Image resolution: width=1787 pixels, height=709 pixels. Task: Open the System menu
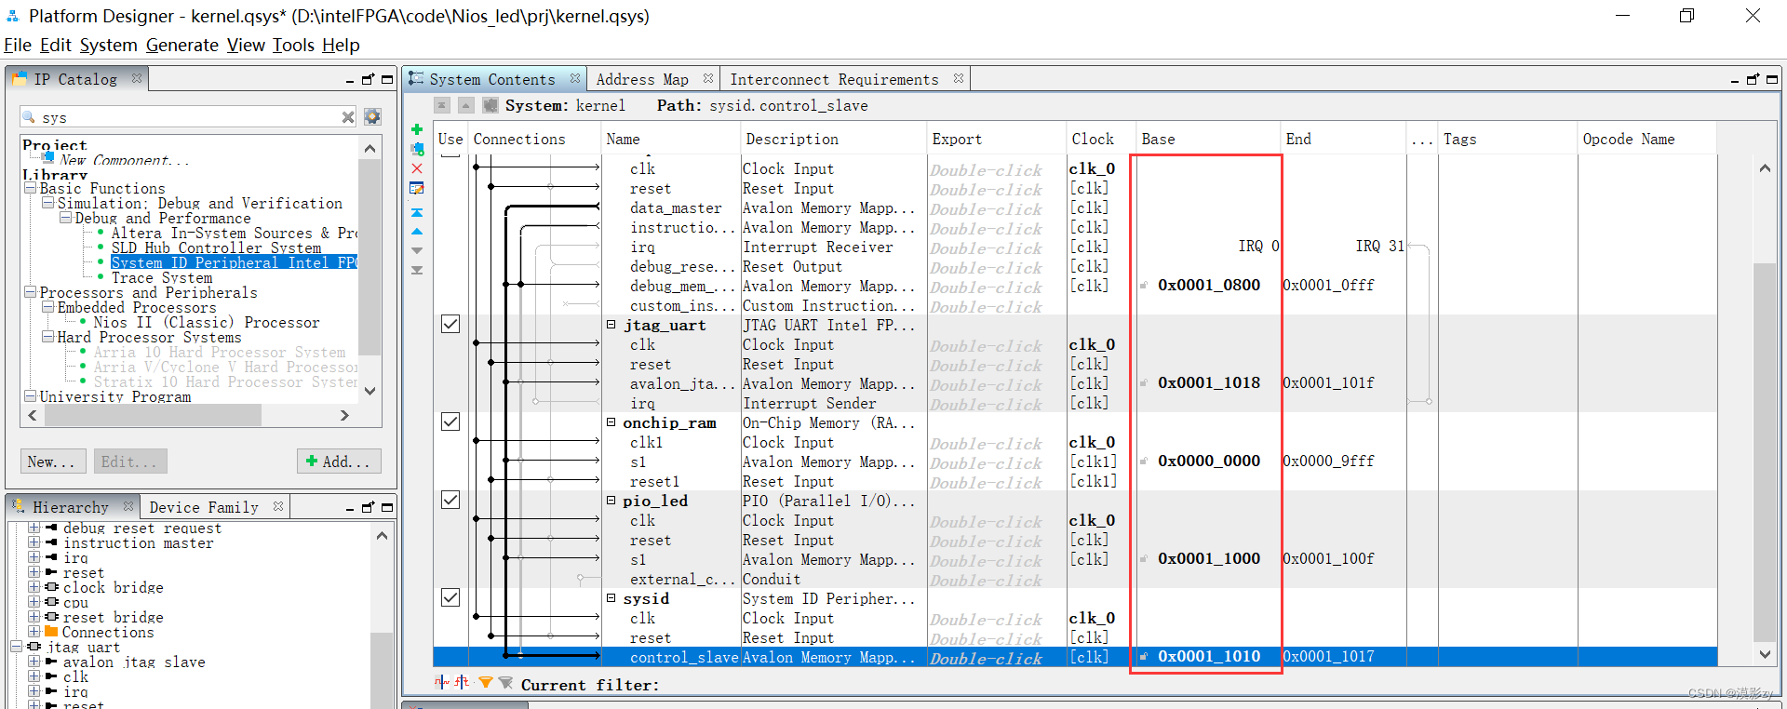point(108,45)
